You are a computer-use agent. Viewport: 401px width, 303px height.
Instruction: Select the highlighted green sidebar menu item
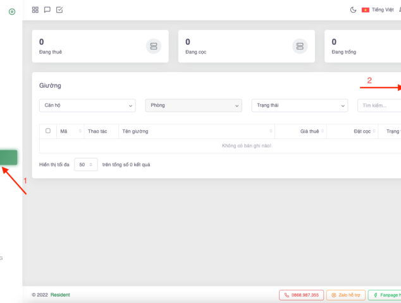tap(8, 157)
